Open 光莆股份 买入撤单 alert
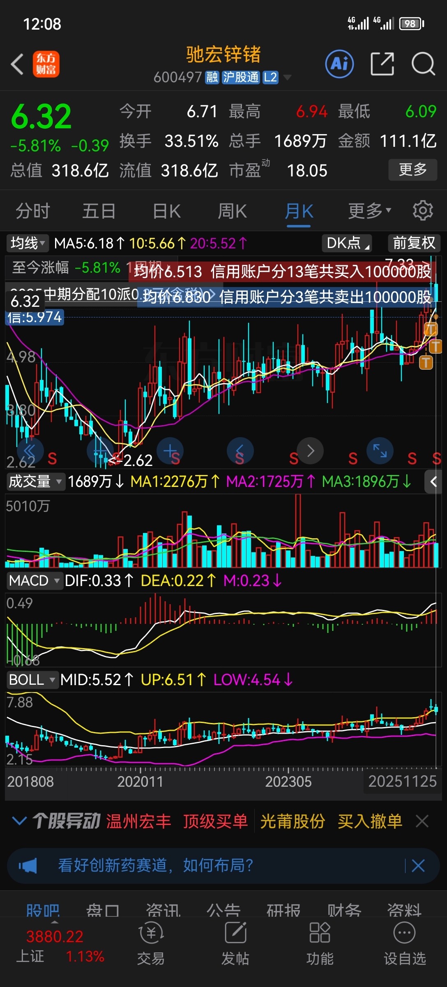 (331, 821)
